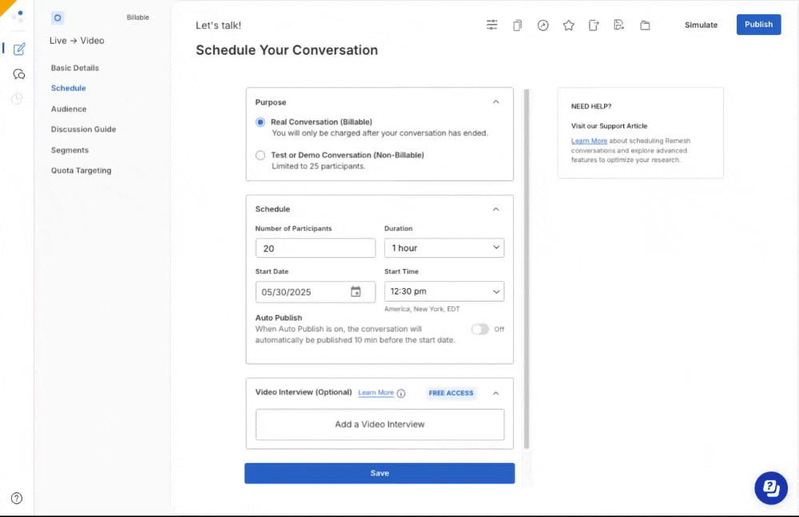Image resolution: width=799 pixels, height=517 pixels.
Task: Open the Start Time dropdown showing 12:30 pm
Action: point(444,291)
